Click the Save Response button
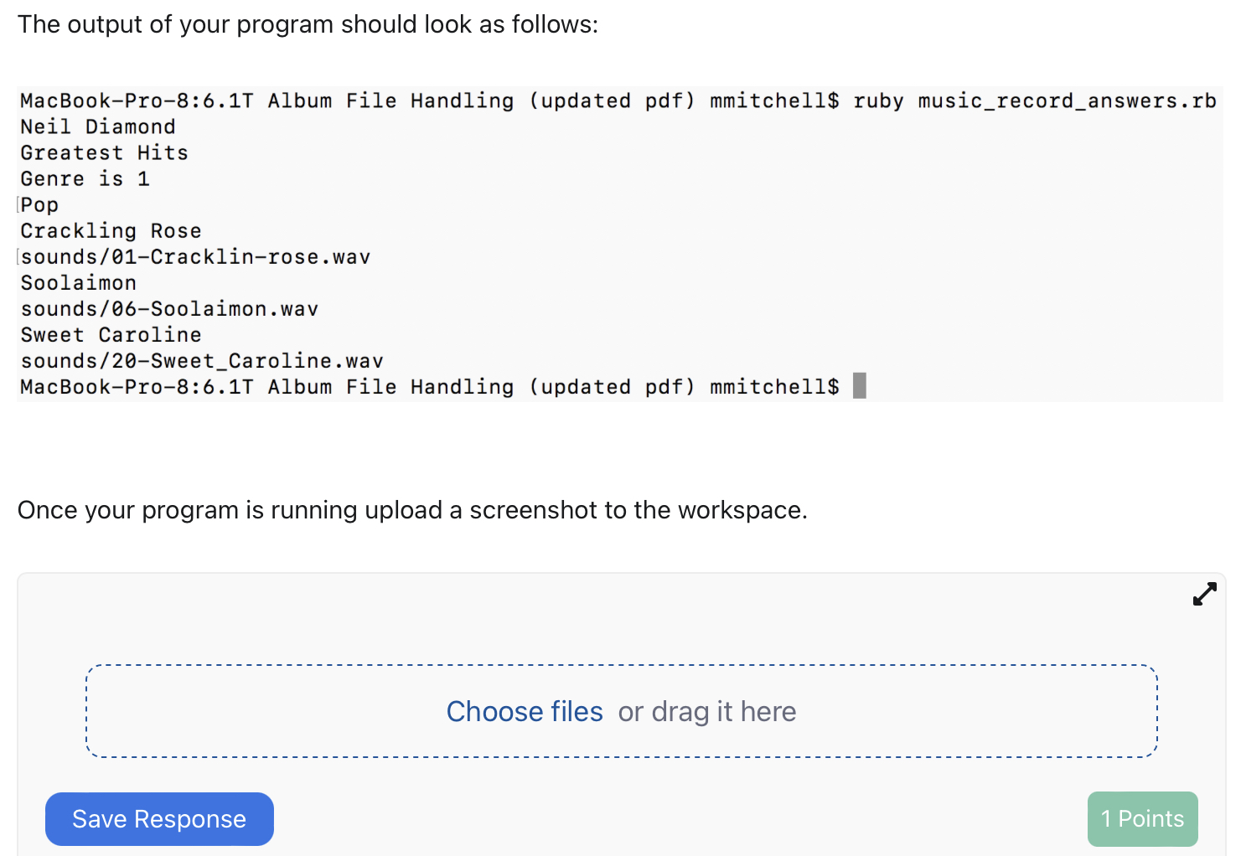 coord(159,819)
